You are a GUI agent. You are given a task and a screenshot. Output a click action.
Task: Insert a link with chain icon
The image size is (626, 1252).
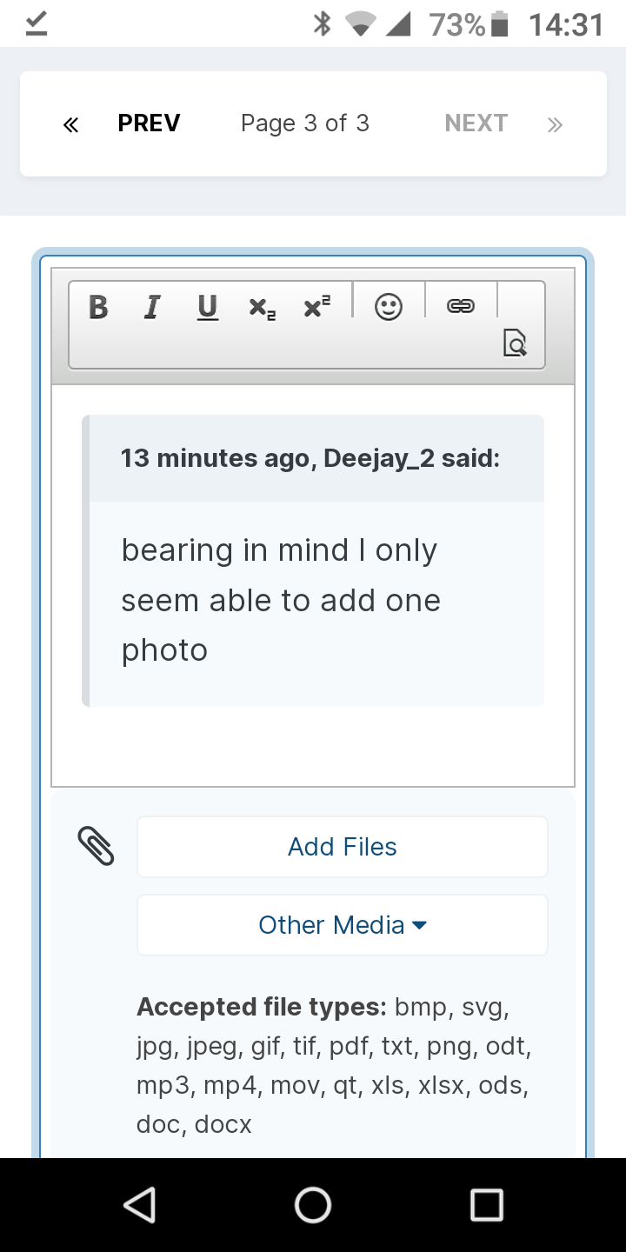click(461, 306)
